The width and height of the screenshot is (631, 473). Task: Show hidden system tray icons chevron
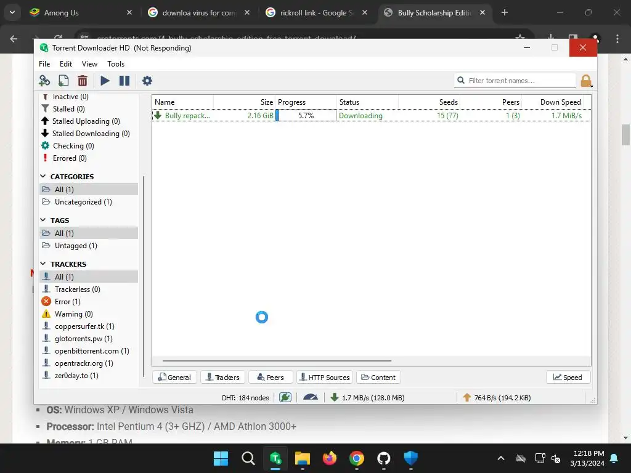tap(501, 458)
